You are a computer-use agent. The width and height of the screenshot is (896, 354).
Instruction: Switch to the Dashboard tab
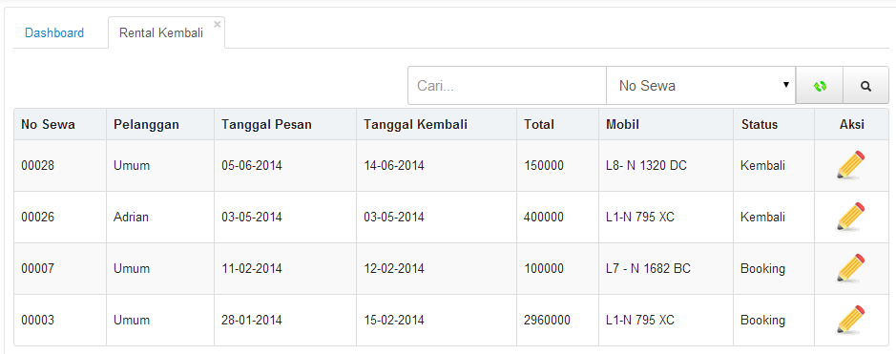pyautogui.click(x=54, y=33)
